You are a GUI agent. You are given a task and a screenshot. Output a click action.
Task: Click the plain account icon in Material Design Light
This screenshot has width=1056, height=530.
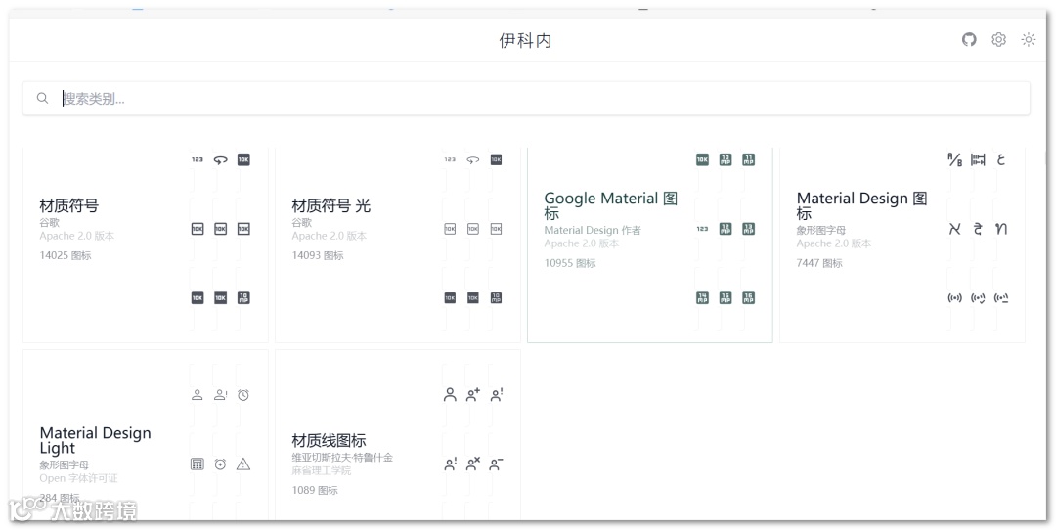coord(198,395)
